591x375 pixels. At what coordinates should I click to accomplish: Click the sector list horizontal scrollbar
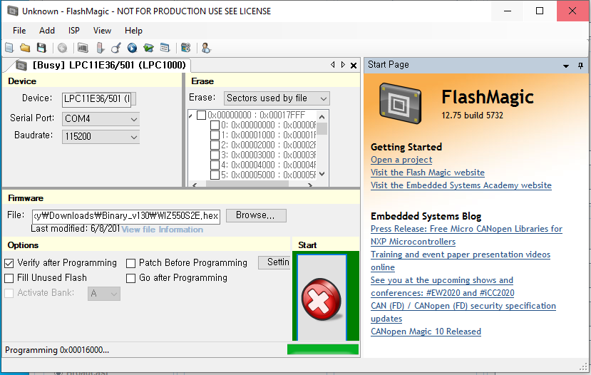(247, 185)
